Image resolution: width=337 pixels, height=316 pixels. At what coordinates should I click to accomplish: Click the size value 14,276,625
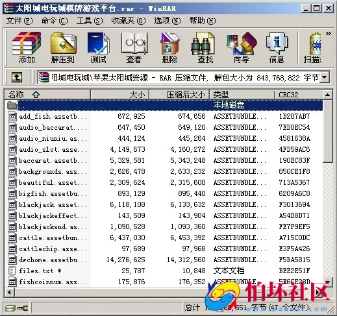tap(126, 260)
